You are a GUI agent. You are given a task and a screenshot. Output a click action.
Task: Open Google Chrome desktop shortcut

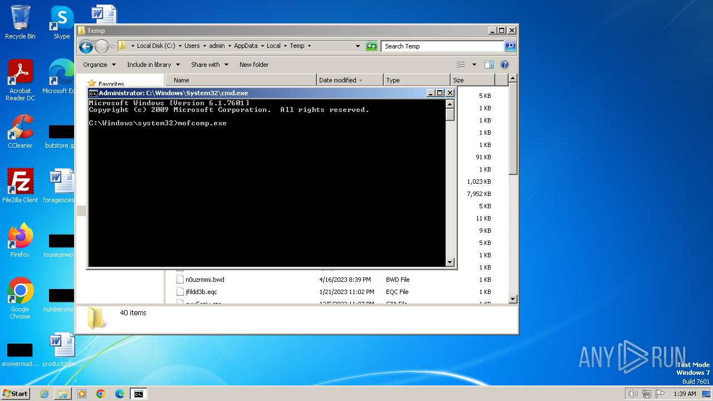pos(20,299)
